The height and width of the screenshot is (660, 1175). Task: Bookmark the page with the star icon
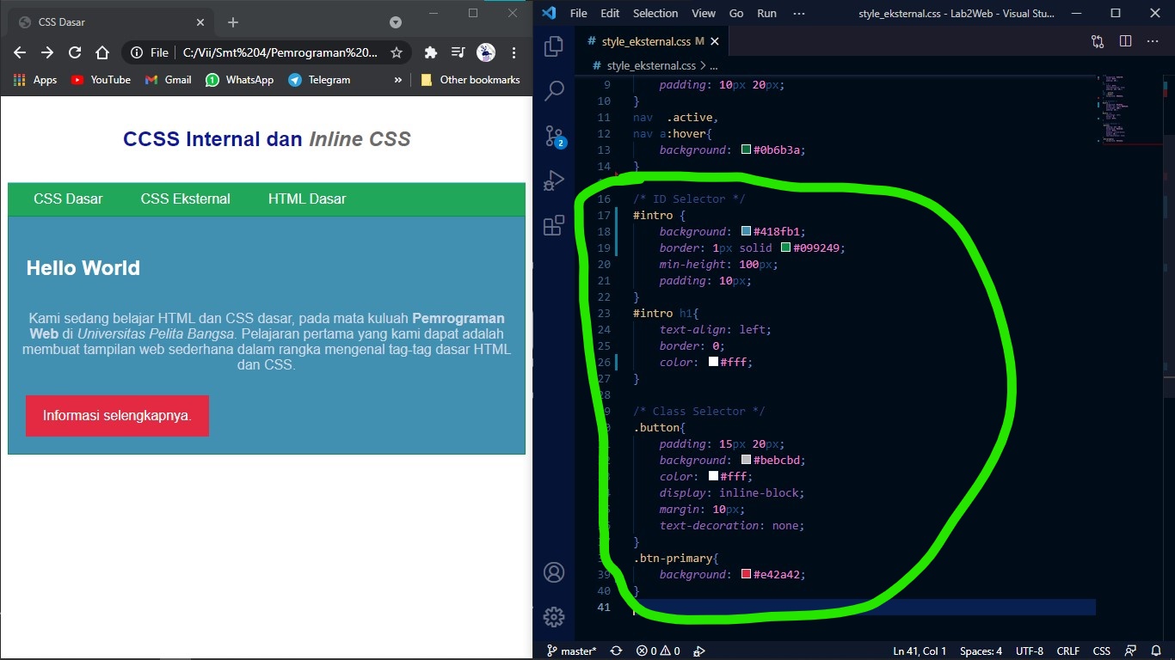(396, 52)
